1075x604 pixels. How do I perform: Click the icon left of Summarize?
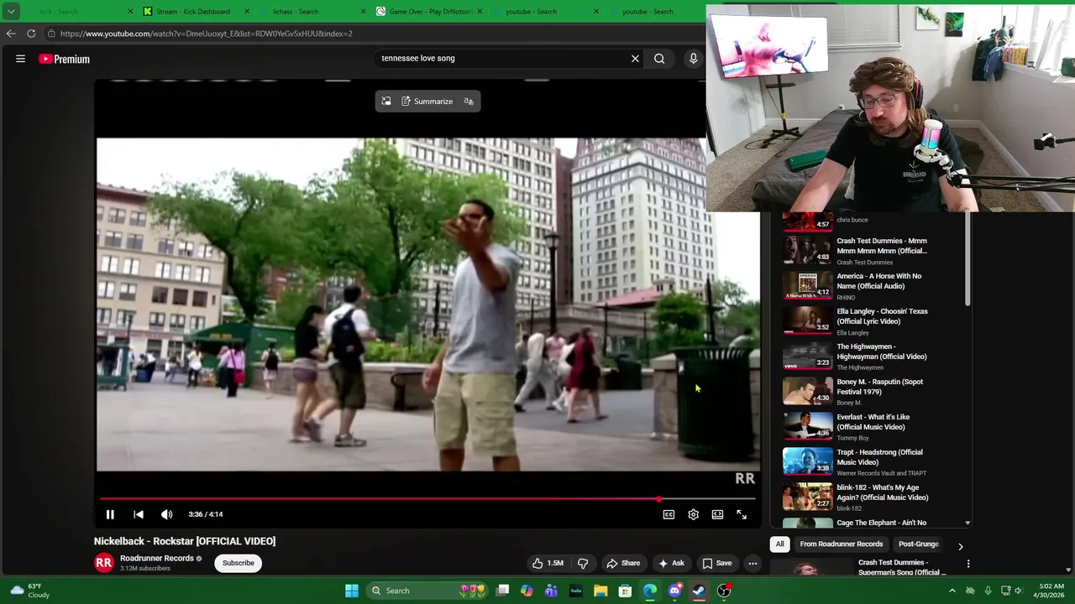click(x=386, y=102)
